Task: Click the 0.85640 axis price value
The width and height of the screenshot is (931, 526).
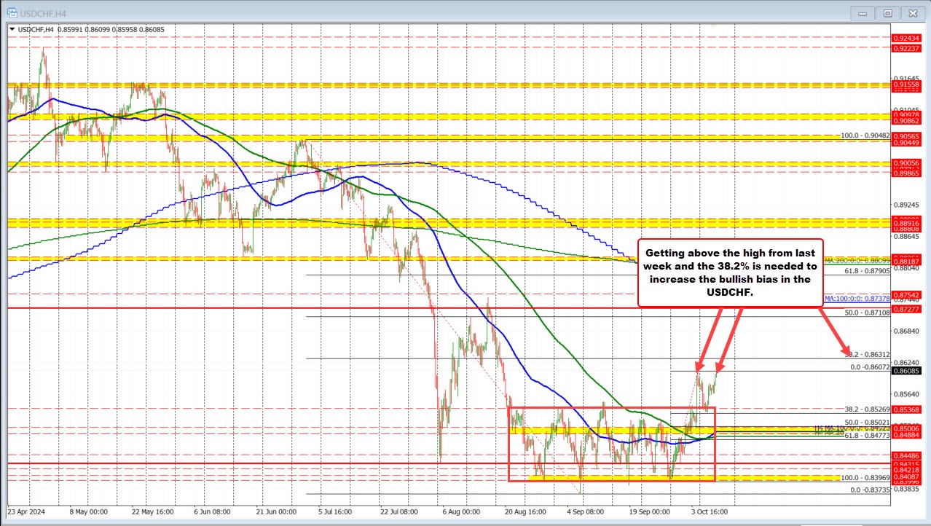Action: tap(907, 394)
